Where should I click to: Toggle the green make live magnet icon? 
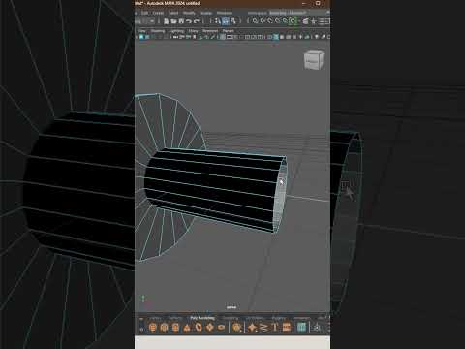[x=293, y=21]
